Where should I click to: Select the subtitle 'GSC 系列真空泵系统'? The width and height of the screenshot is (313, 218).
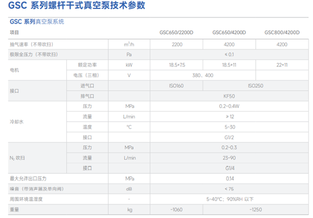point(37,21)
